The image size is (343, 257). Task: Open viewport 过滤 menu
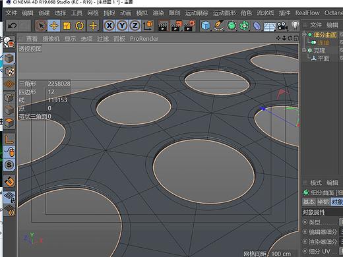[x=103, y=39]
